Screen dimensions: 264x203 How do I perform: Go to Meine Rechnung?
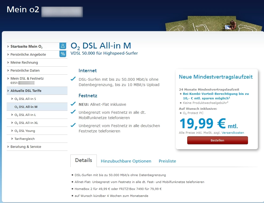pos(24,62)
